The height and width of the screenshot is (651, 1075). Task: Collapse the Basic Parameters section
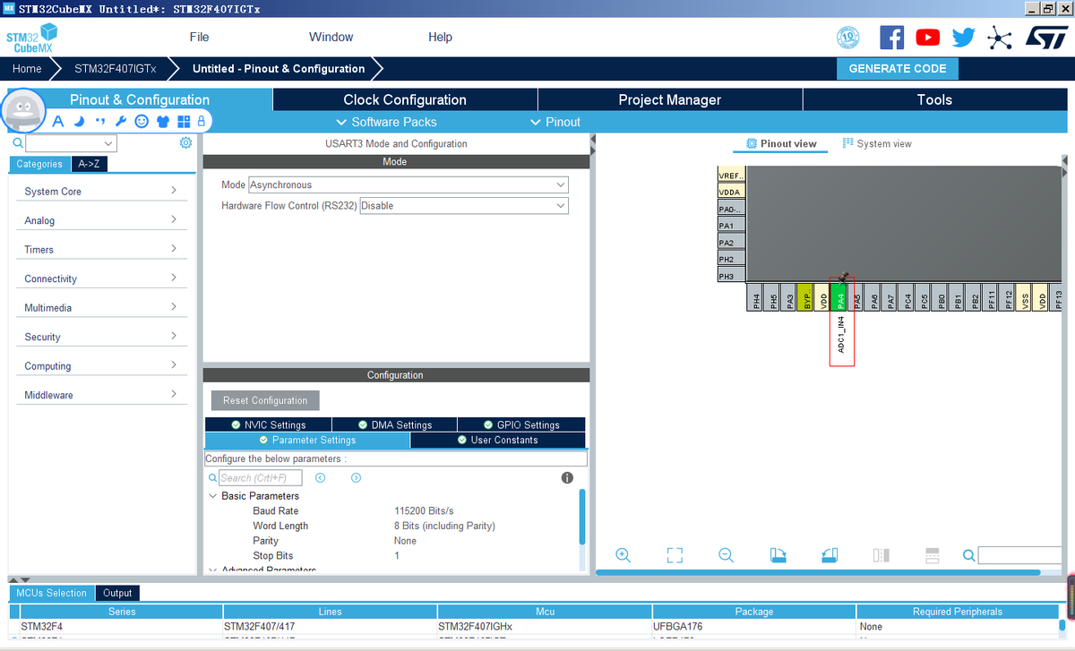pos(212,496)
